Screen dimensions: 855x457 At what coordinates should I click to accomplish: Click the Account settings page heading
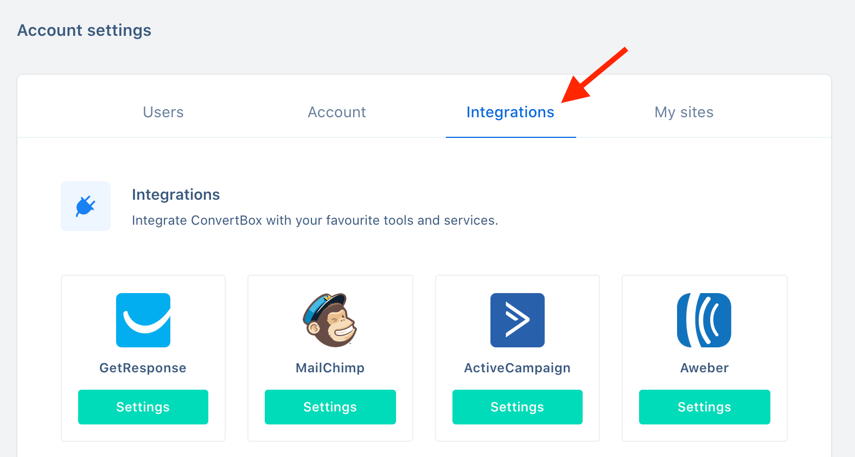[x=85, y=30]
